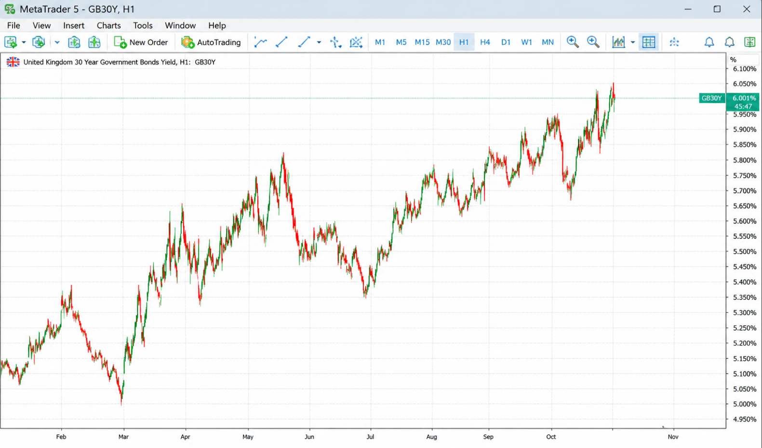Switch chart to M1 timeframe
This screenshot has width=762, height=448.
pos(380,42)
